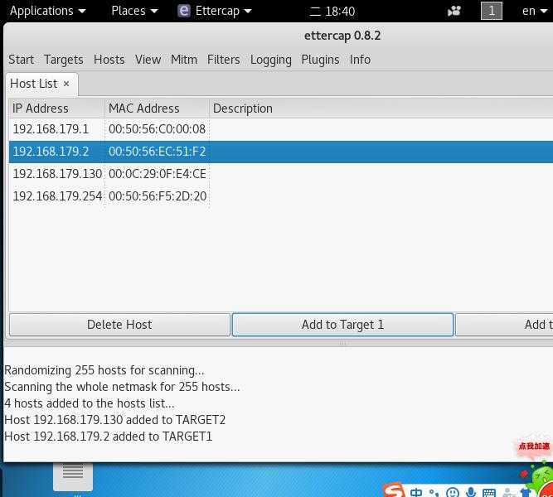Click MAC address 00:50:56:C0:00:08
Viewport: 553px width, 497px height.
157,129
